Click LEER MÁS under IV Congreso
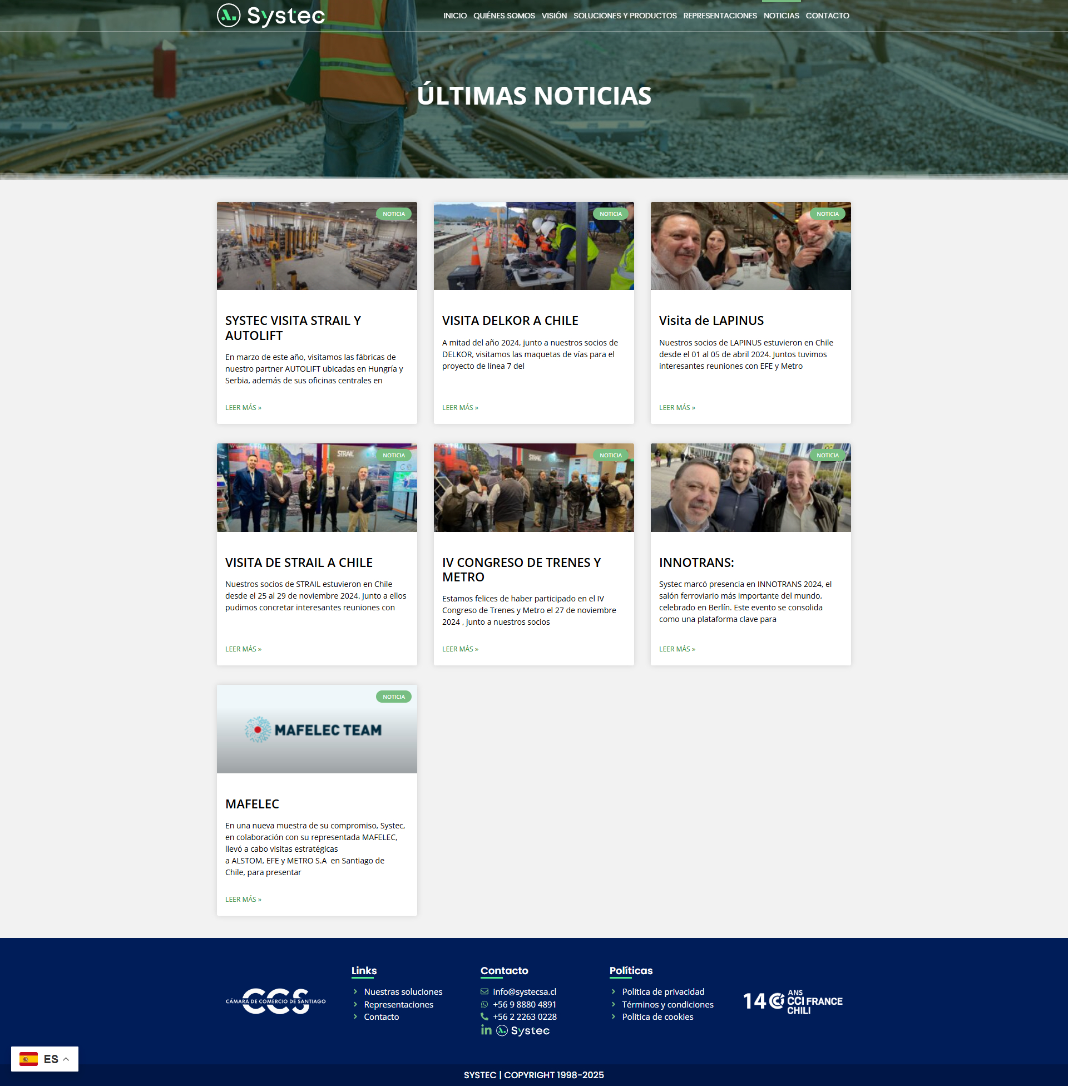The image size is (1068, 1086). (460, 649)
